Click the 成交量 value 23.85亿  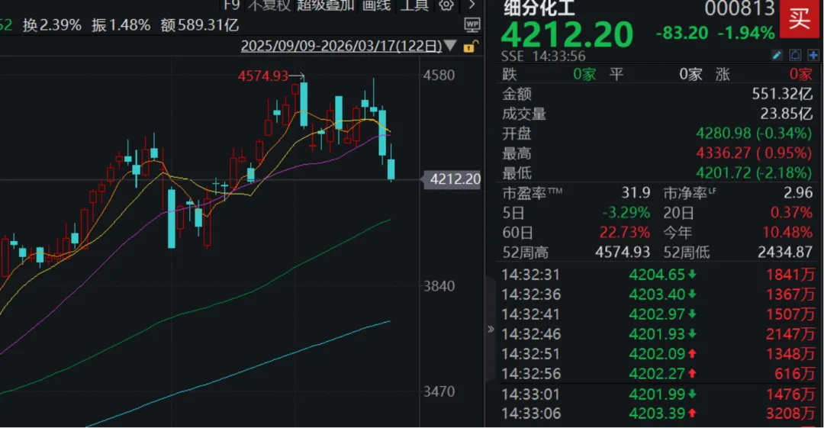[786, 114]
